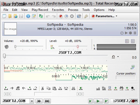140x105 pixels.
Task: Click the fast-forward double arrow button
Action: [39, 101]
